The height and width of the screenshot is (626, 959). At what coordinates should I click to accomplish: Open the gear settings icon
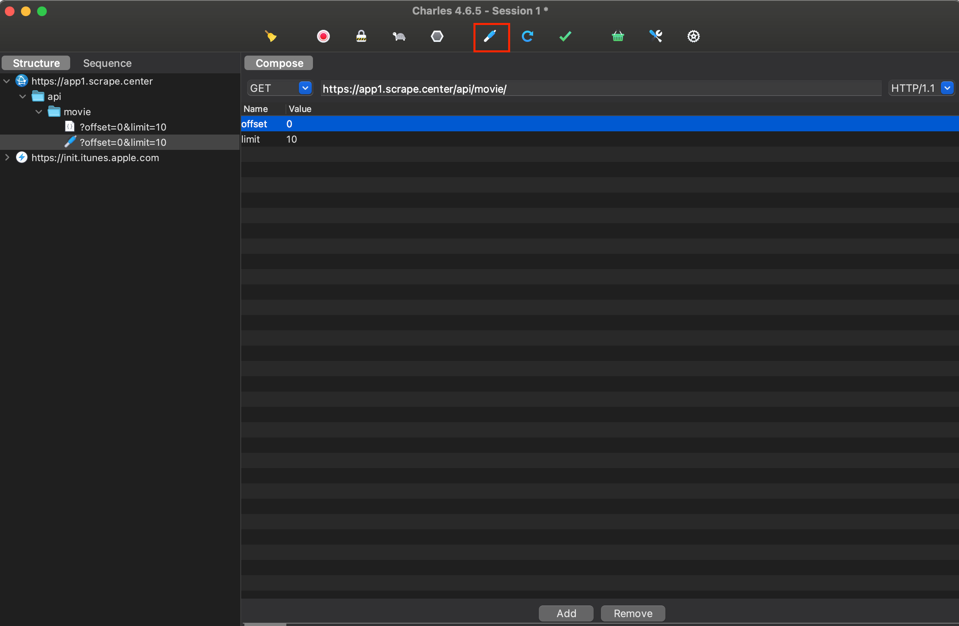pyautogui.click(x=693, y=37)
